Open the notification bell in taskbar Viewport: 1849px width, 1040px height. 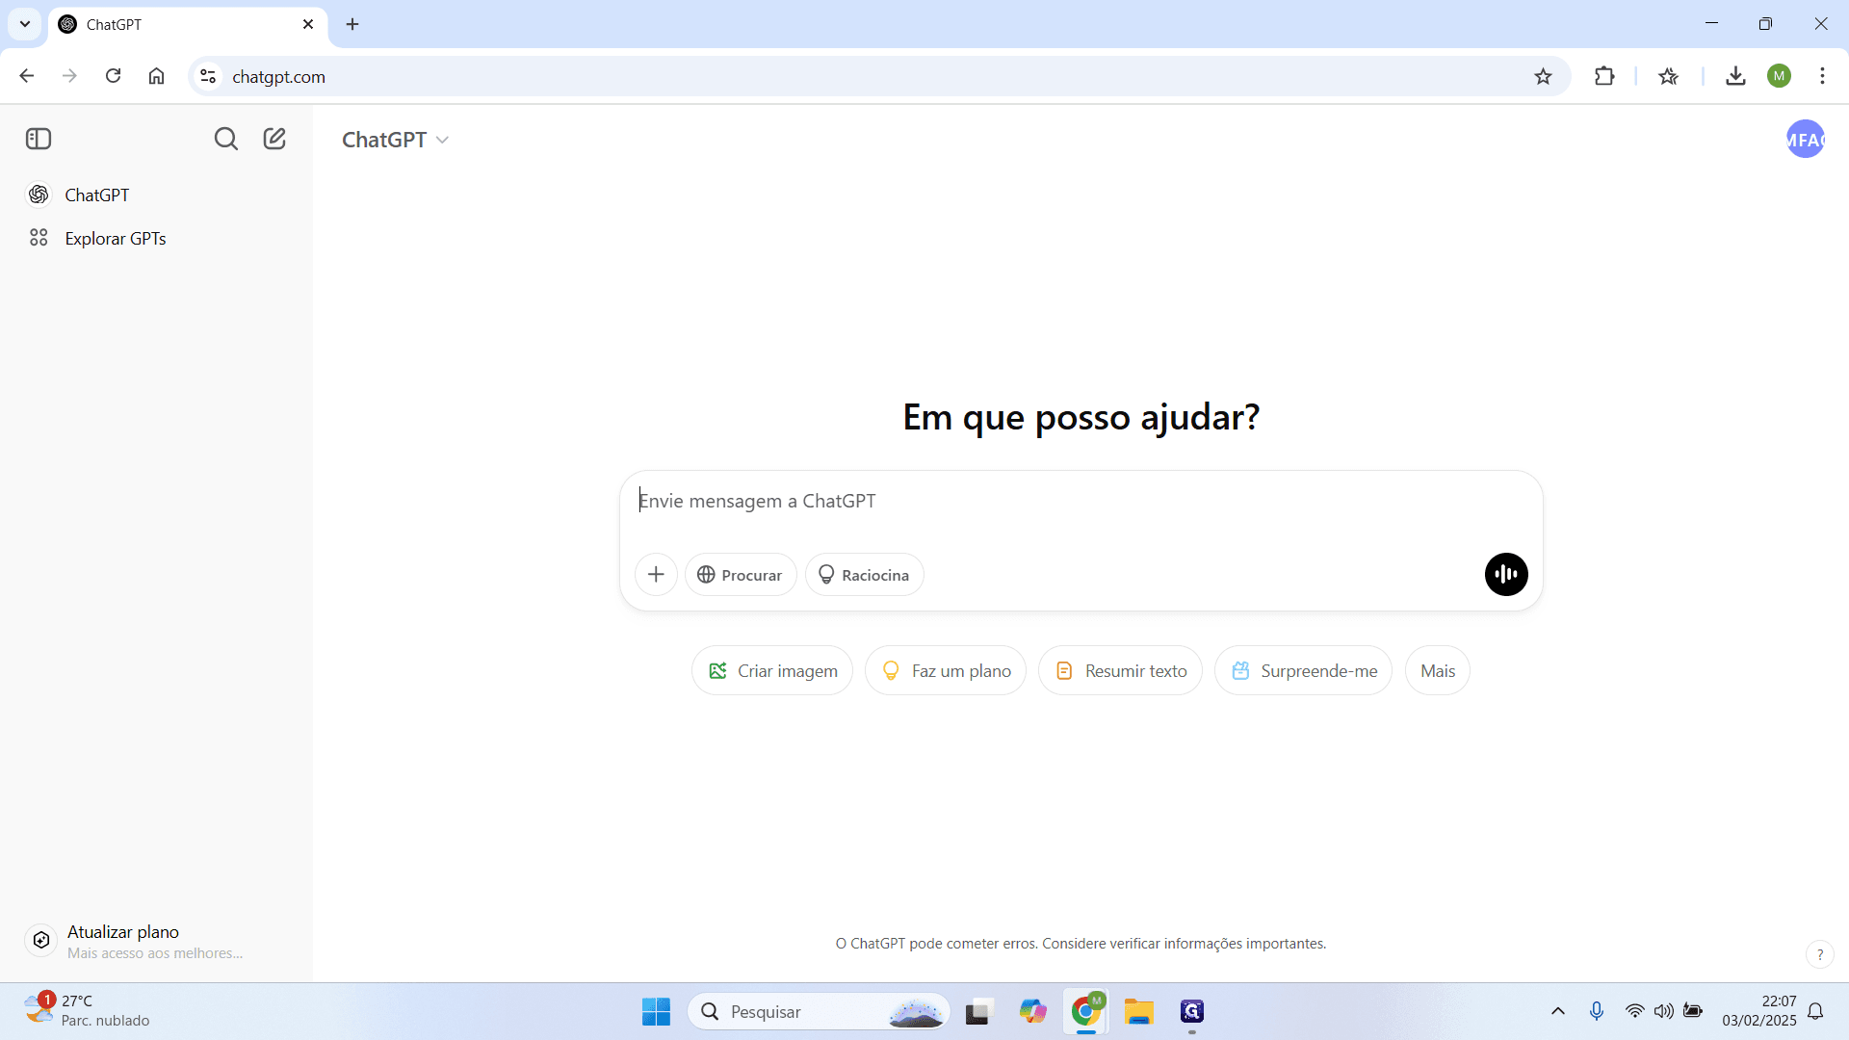pyautogui.click(x=1815, y=1011)
